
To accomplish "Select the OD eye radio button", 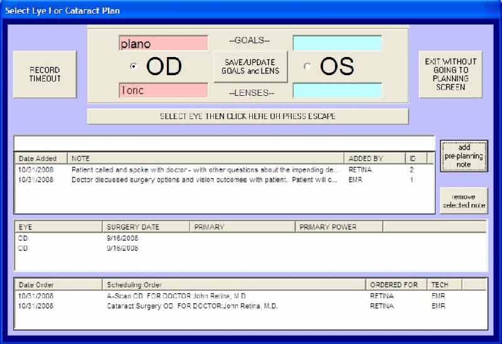I will click(x=133, y=66).
